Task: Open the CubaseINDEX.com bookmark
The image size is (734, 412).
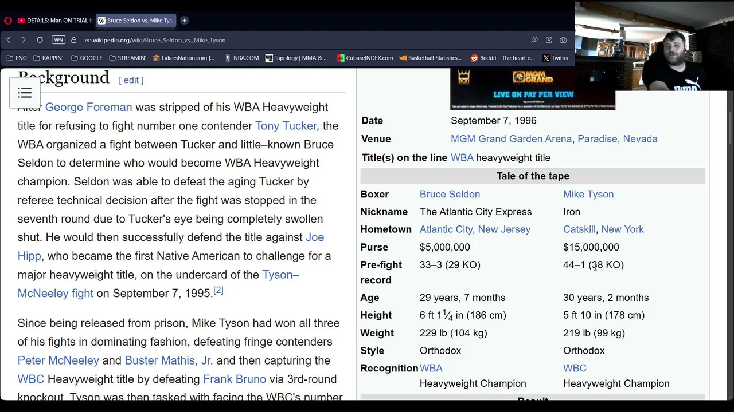Action: point(365,58)
